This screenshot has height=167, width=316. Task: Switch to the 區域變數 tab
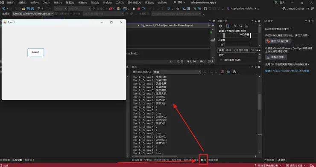click(17, 160)
